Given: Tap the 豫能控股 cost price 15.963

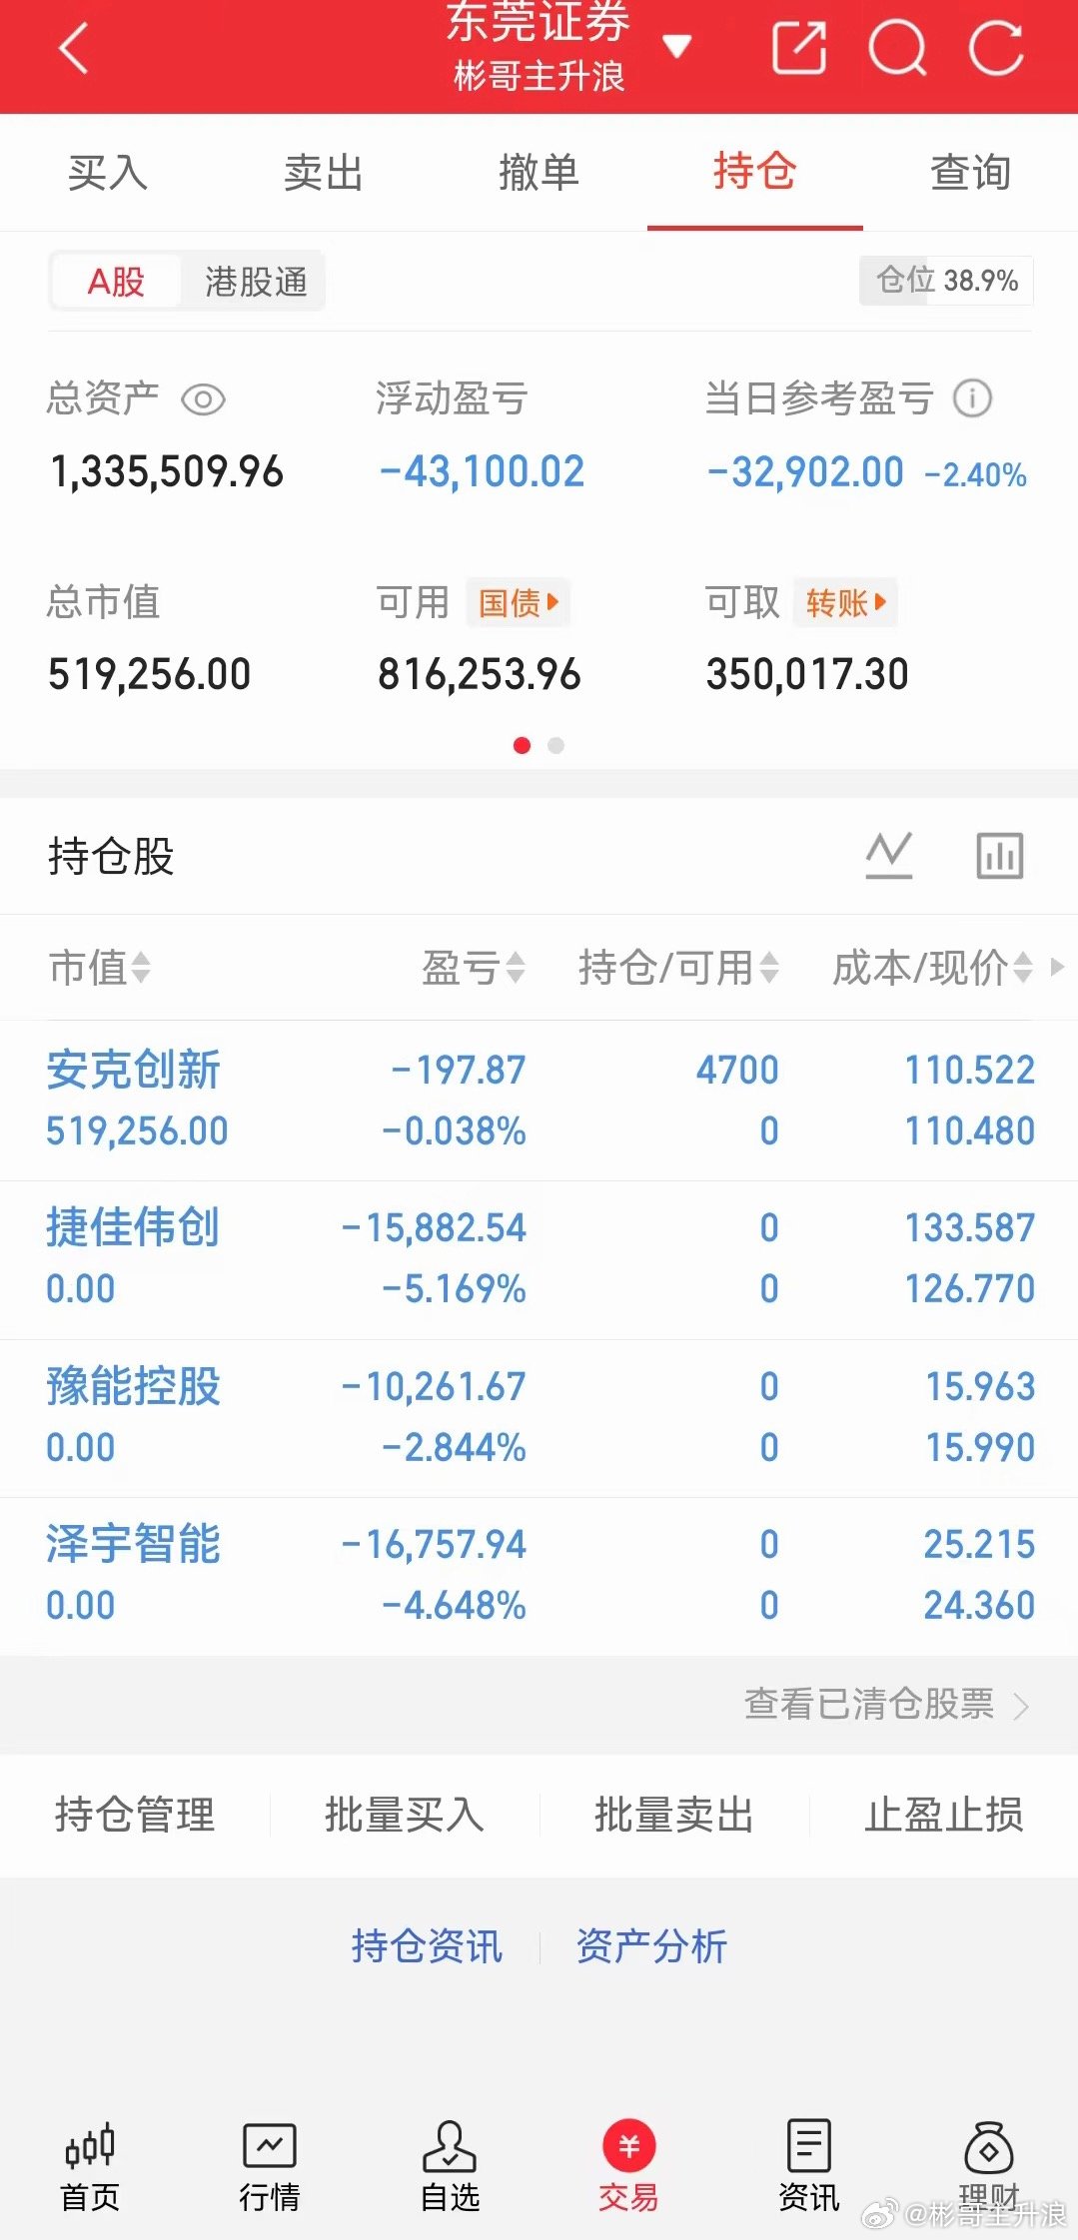Looking at the screenshot, I should coord(980,1386).
